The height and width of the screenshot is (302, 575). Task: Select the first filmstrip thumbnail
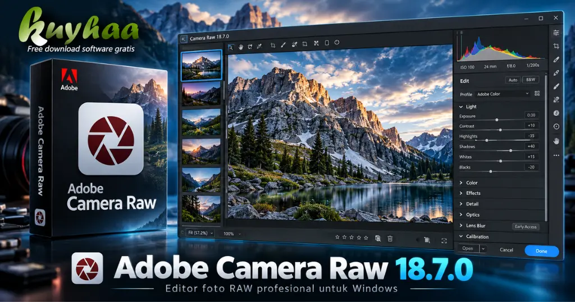tap(202, 65)
